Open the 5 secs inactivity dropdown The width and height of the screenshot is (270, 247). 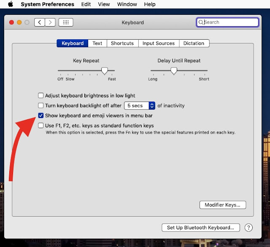coord(140,105)
